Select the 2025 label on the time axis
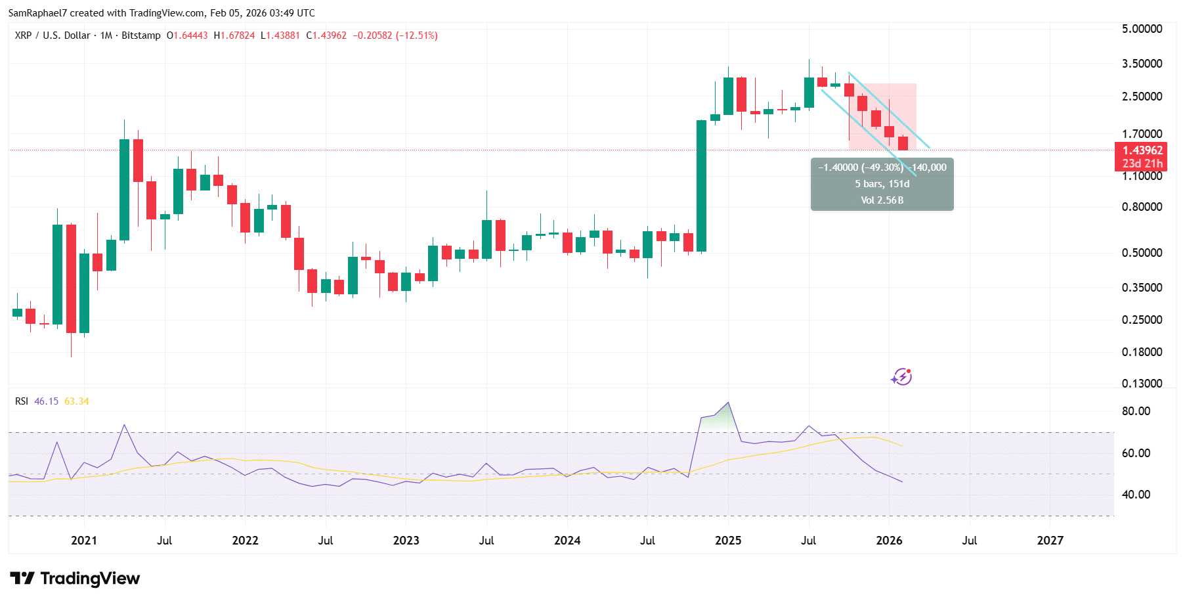Image resolution: width=1185 pixels, height=603 pixels. point(727,541)
